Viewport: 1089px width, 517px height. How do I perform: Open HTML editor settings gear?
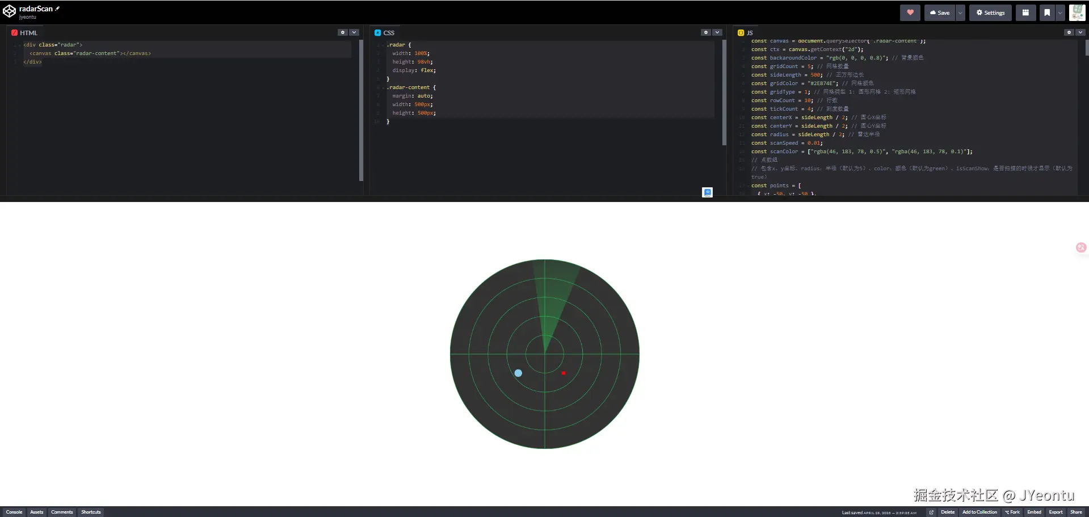point(342,32)
